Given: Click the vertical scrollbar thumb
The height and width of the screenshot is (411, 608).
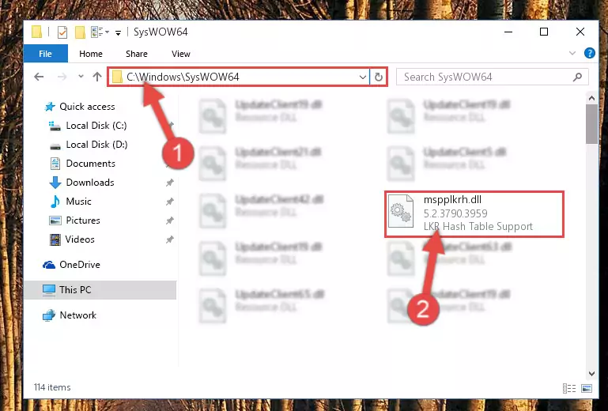Looking at the screenshot, I should (591, 124).
